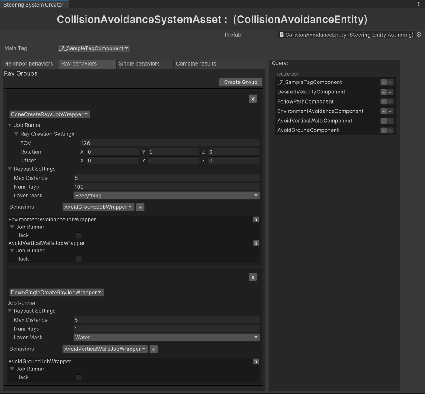
Task: Collapse the Ray Creation Settings foldout
Action: coord(17,134)
